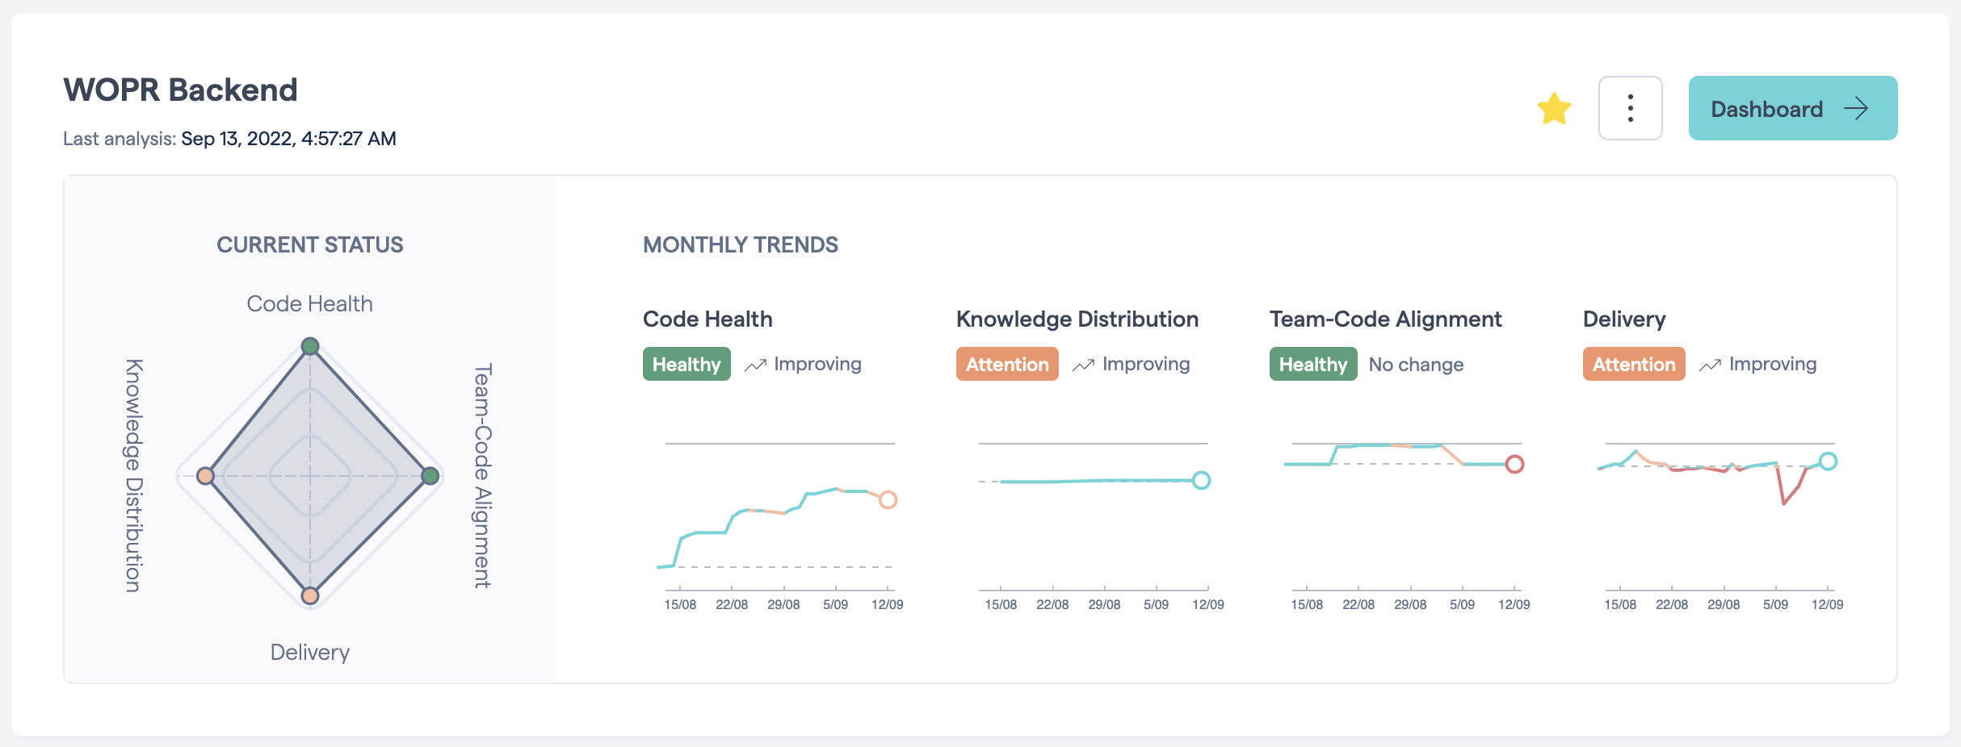Select the Knowledge Distribution trend chart title
The image size is (1961, 747).
(1077, 319)
